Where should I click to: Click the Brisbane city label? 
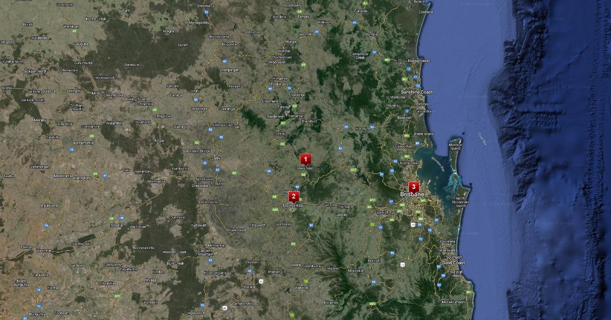tap(412, 195)
